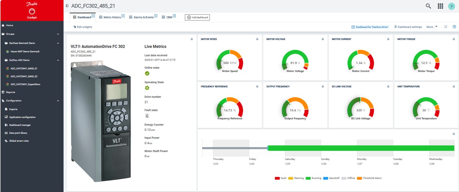Toggle the Offline legend entry

(x=348, y=178)
